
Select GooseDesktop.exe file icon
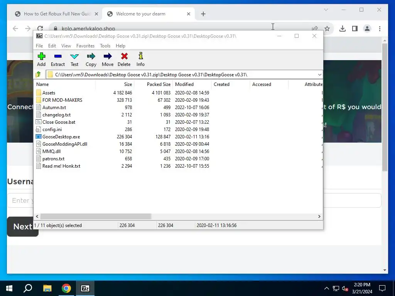pos(39,137)
